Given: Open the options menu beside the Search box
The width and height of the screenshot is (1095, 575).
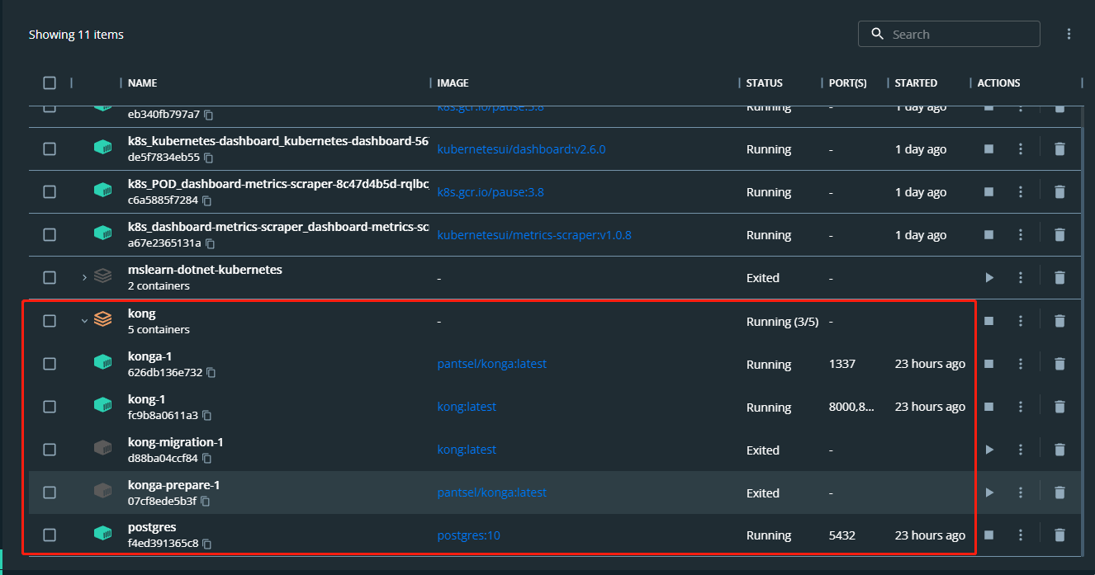Looking at the screenshot, I should 1069,34.
